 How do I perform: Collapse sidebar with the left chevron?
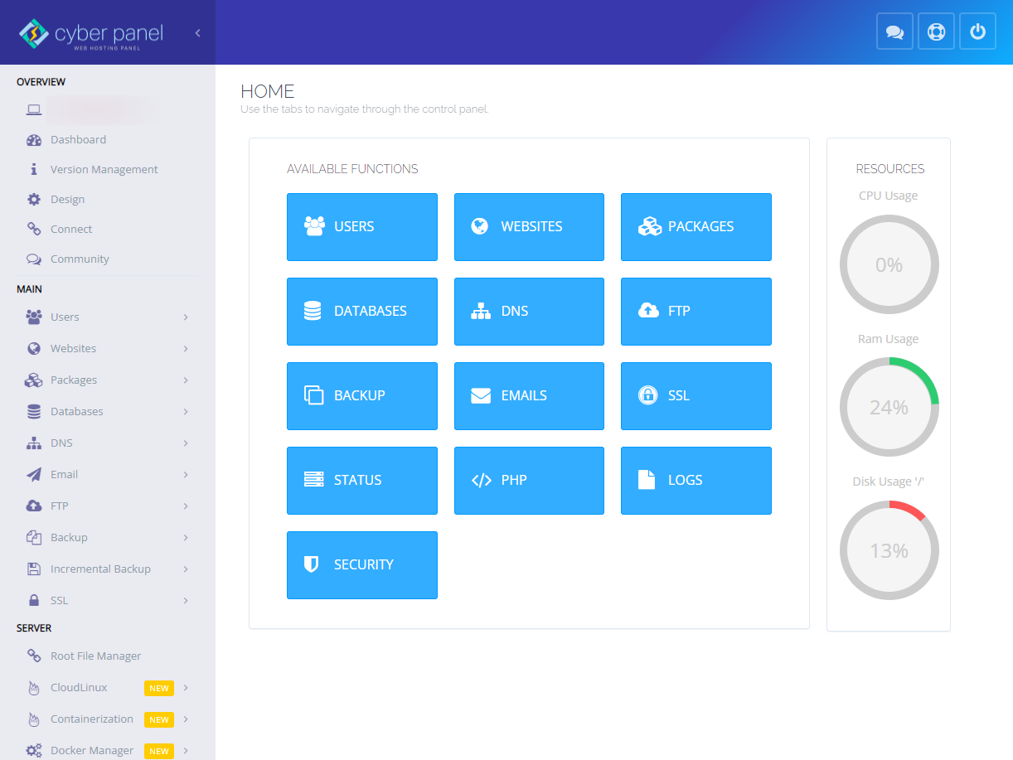pos(198,33)
